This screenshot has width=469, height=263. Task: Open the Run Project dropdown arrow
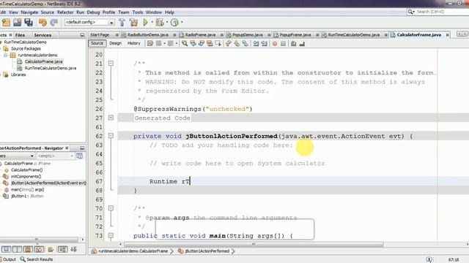tap(152, 23)
